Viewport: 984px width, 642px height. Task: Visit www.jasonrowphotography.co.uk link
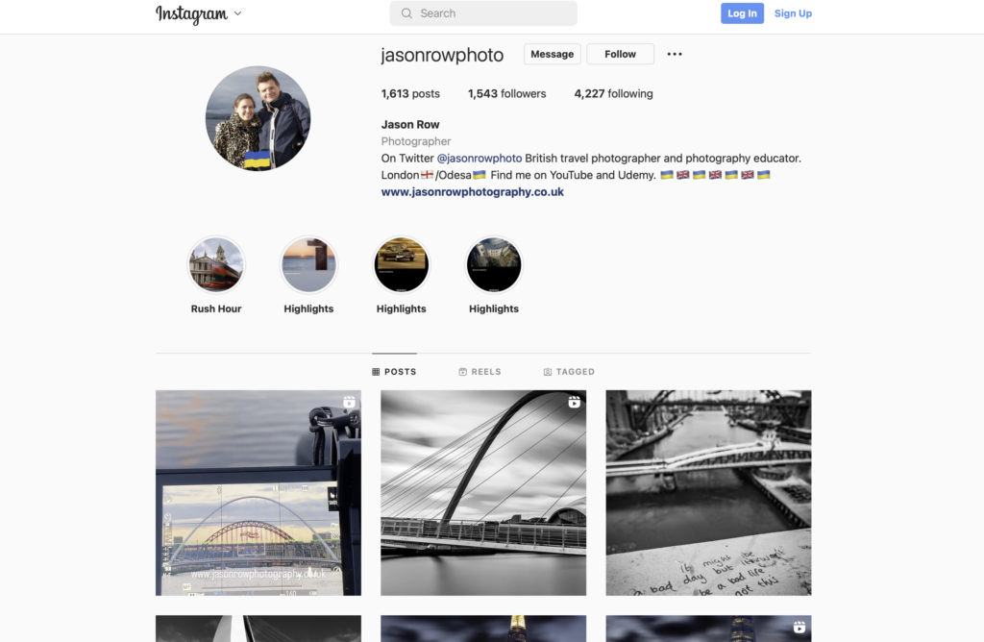tap(473, 192)
